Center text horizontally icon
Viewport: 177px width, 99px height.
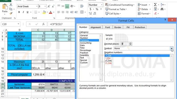[x=63, y=12]
